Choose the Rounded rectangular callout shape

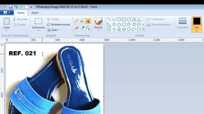click(x=129, y=29)
